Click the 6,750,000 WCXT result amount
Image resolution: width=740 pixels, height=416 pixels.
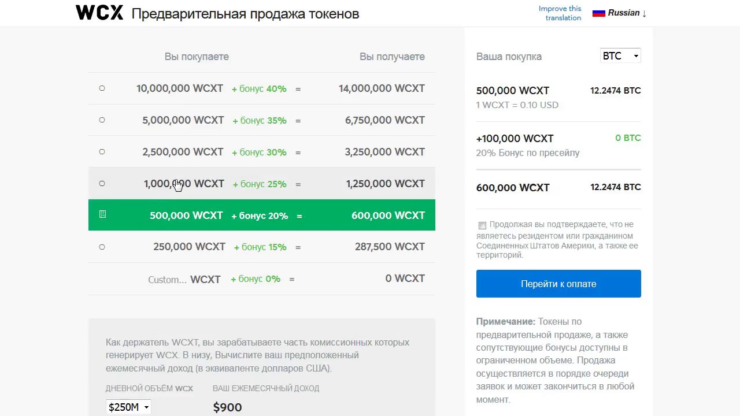pos(384,120)
